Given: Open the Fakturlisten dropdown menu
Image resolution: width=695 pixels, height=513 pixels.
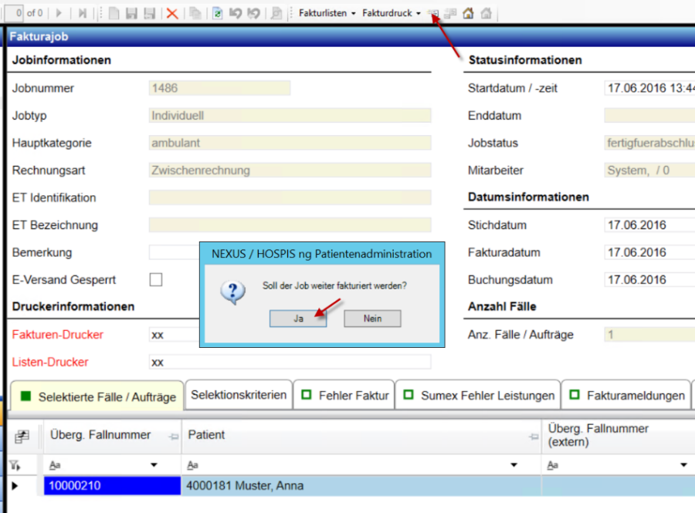Looking at the screenshot, I should (x=327, y=13).
